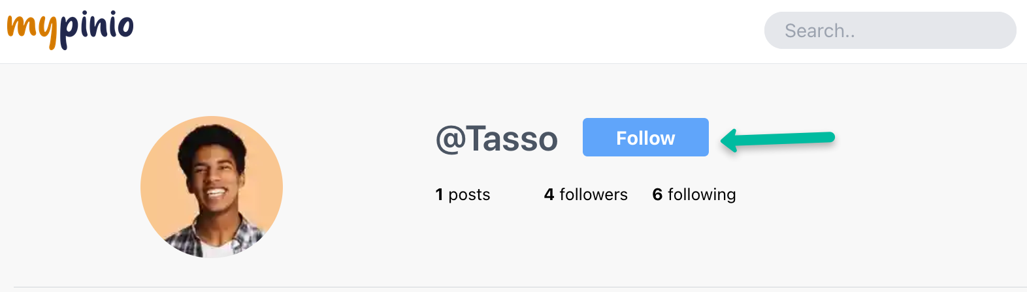
Task: Open Tasso's circular profile avatar
Action: (x=212, y=187)
